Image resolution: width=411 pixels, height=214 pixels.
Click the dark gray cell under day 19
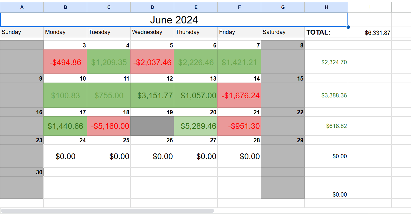pyautogui.click(x=152, y=126)
